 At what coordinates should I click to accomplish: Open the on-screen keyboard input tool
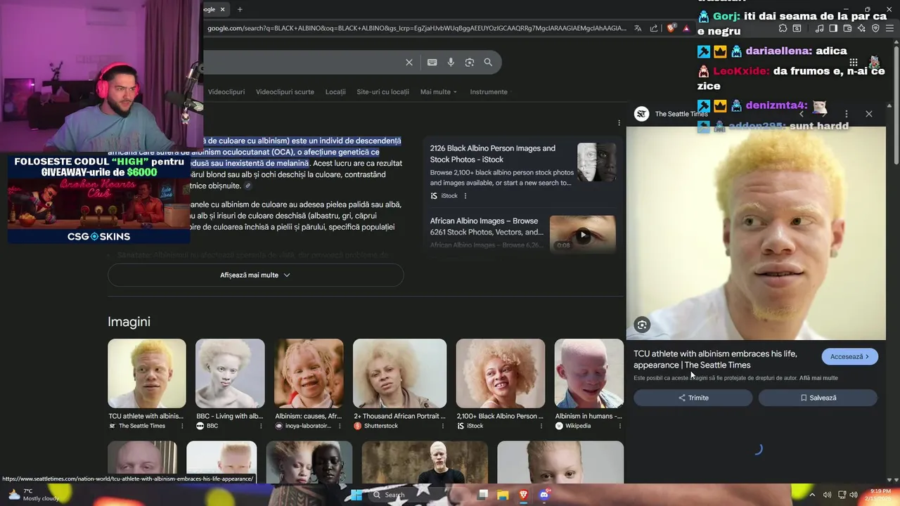[432, 62]
